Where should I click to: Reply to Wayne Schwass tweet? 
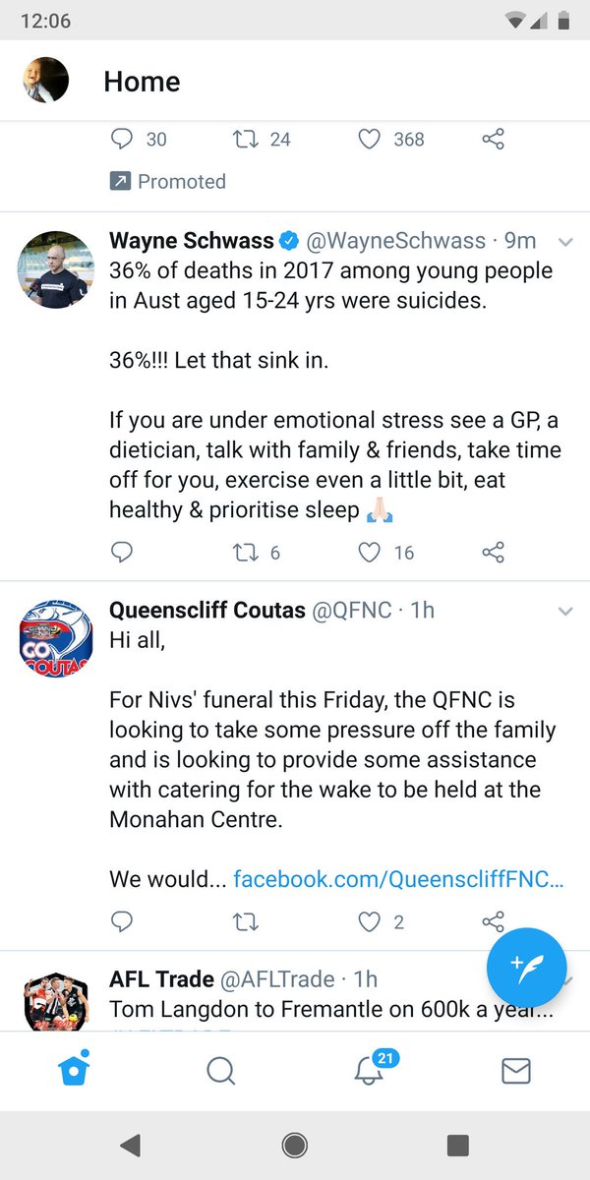pos(121,553)
